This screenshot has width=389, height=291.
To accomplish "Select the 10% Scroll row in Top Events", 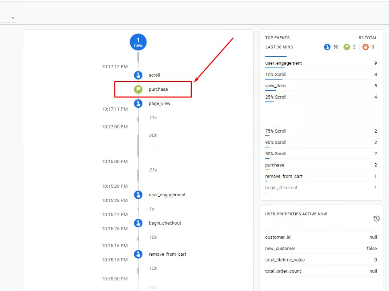I will pyautogui.click(x=321, y=74).
